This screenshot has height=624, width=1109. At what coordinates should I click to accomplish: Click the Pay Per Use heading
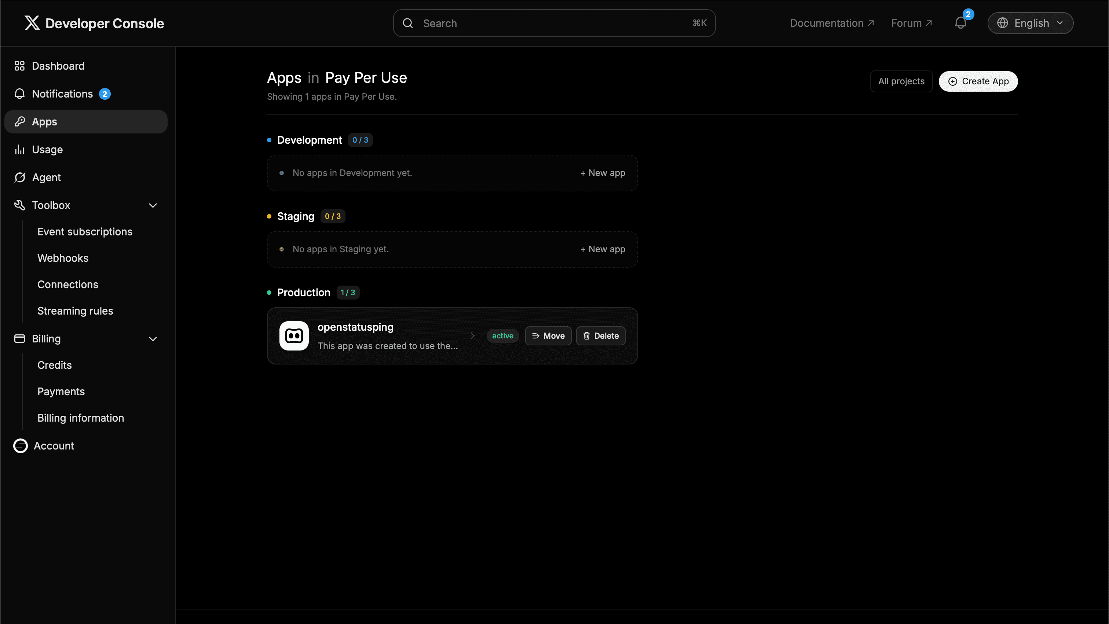pos(366,77)
